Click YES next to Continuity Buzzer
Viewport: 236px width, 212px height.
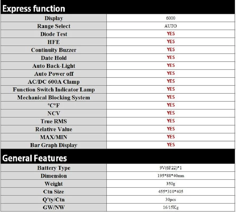pyautogui.click(x=171, y=50)
